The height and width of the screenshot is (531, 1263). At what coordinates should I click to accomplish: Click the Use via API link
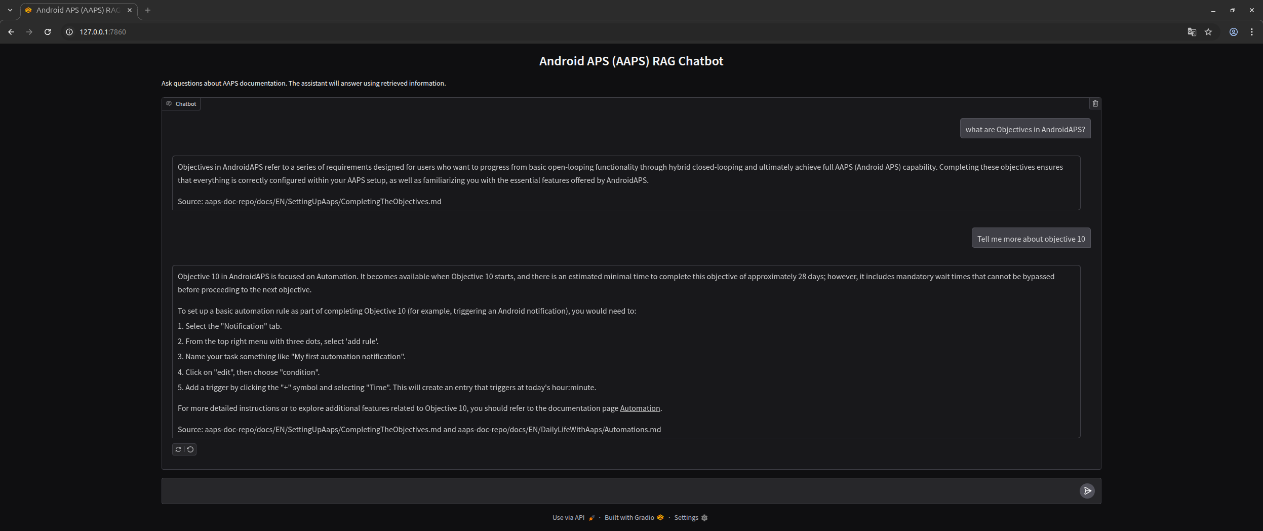pos(567,518)
